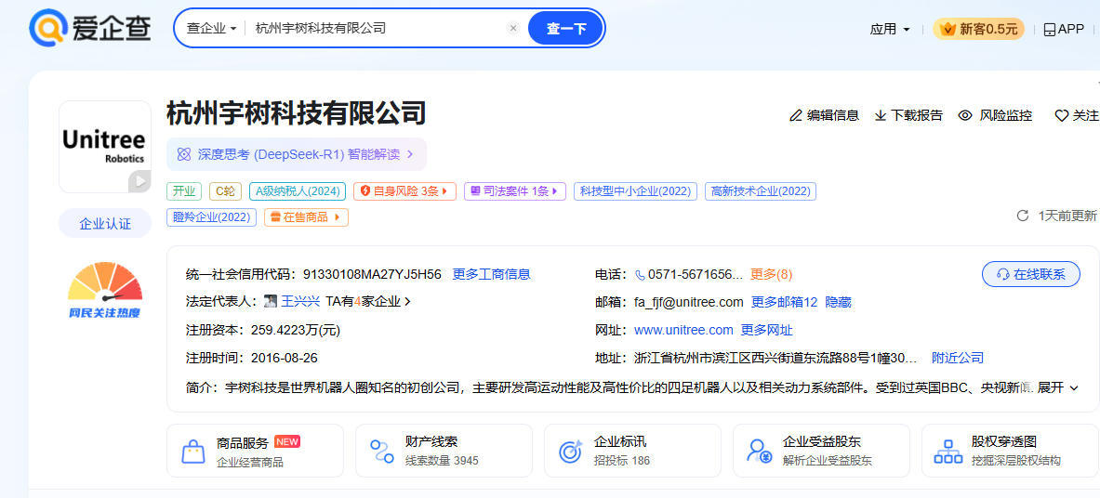The height and width of the screenshot is (498, 1100).
Task: Open the 财产线索 card
Action: click(x=444, y=451)
